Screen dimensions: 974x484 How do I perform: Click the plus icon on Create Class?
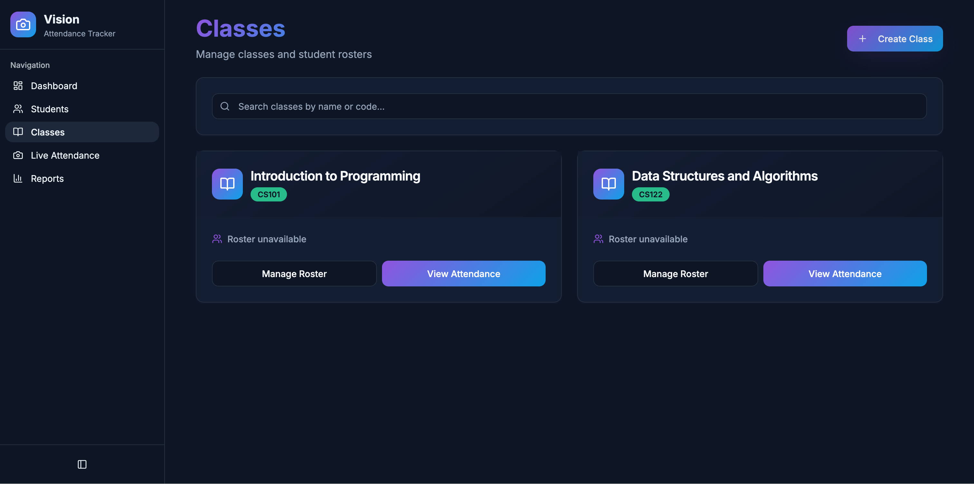click(x=863, y=39)
